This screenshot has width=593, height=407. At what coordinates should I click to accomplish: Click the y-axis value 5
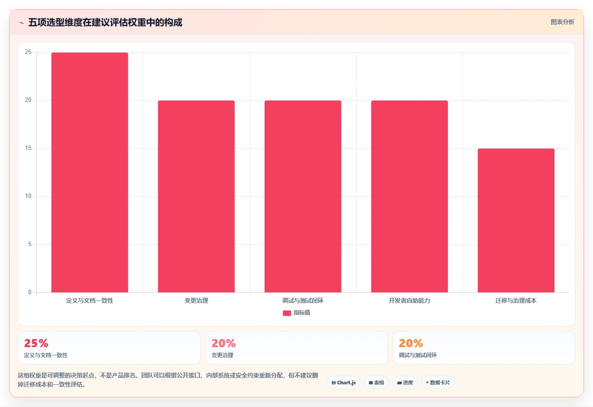(30, 244)
